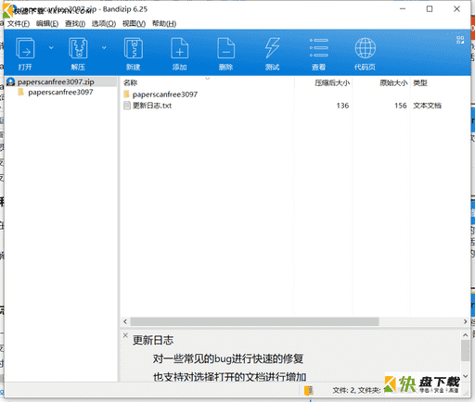Expand the Extract button dropdown arrow
The width and height of the screenshot is (475, 402).
pyautogui.click(x=104, y=47)
